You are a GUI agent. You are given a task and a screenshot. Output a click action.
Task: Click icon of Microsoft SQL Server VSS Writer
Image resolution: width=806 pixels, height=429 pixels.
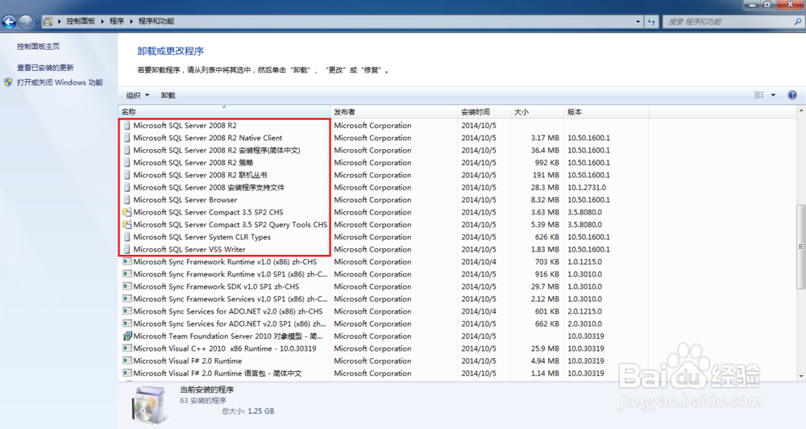(x=127, y=249)
